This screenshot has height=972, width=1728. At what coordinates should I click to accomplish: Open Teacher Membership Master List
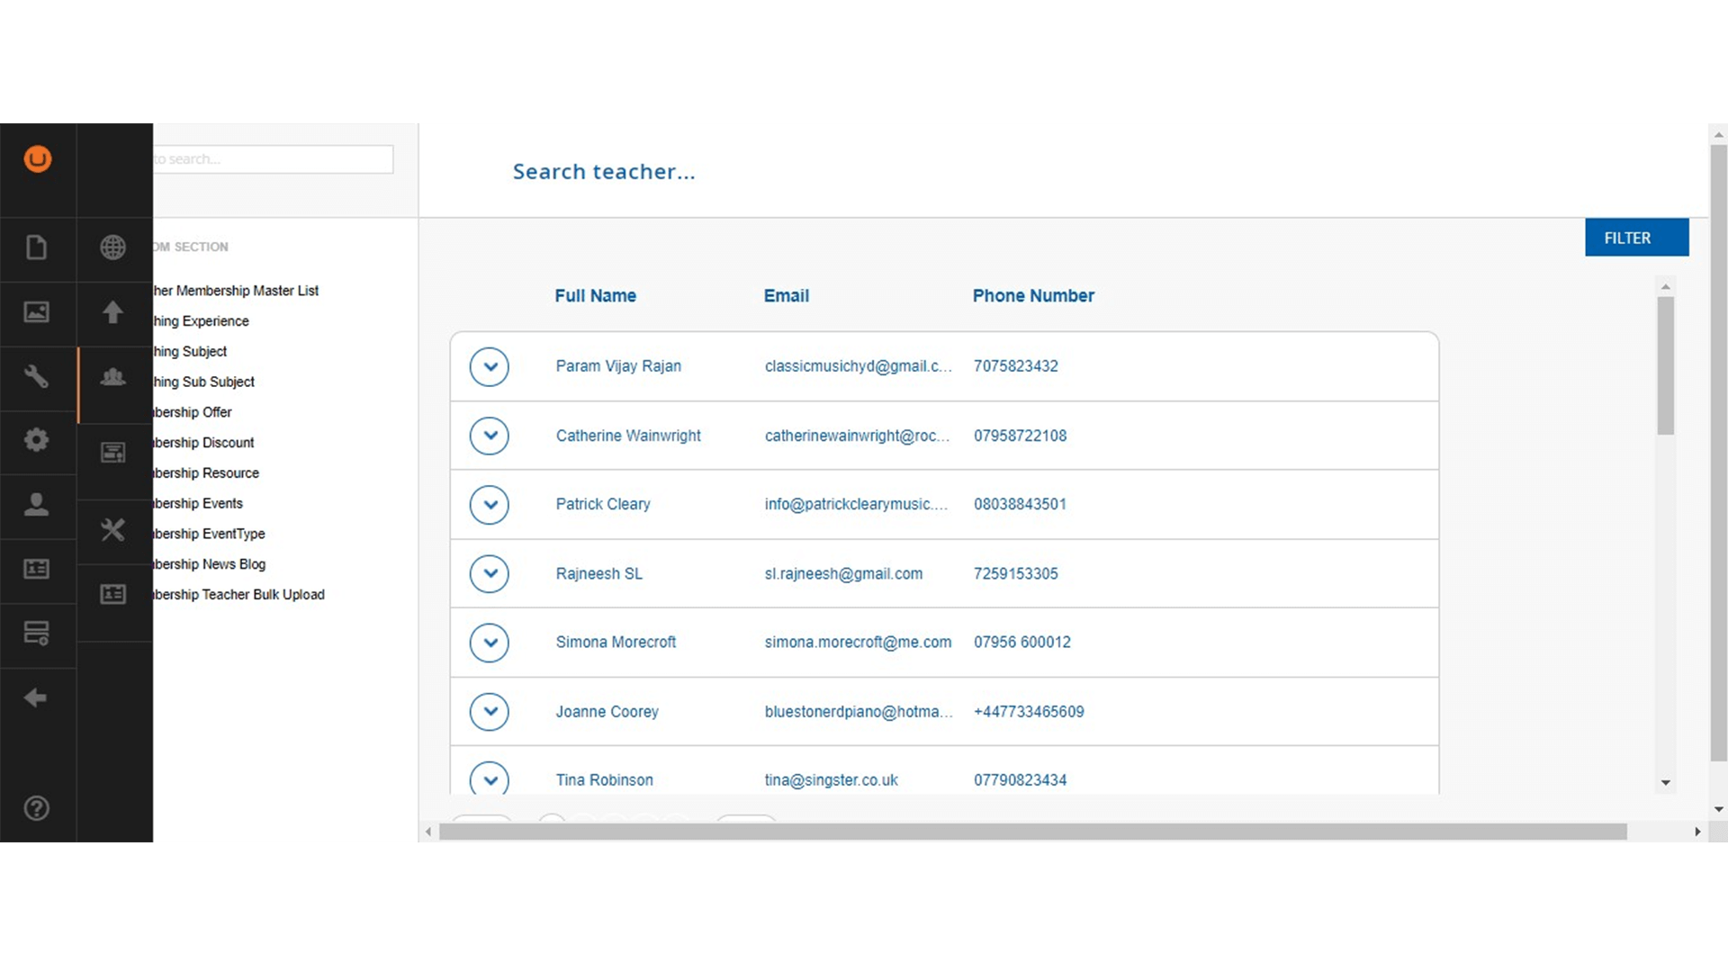pyautogui.click(x=236, y=291)
